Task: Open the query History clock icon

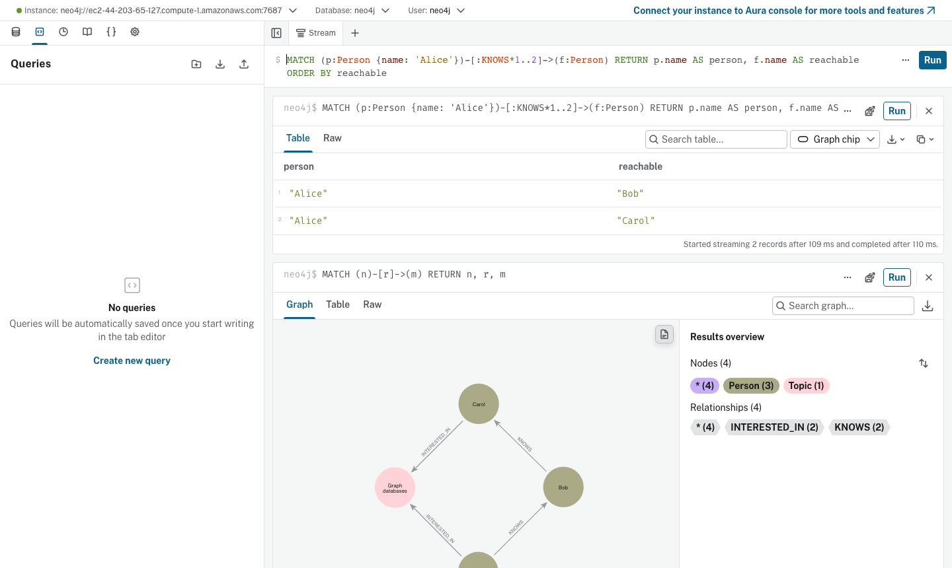Action: pyautogui.click(x=63, y=32)
